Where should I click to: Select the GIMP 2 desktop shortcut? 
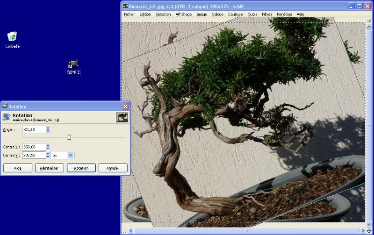point(74,67)
